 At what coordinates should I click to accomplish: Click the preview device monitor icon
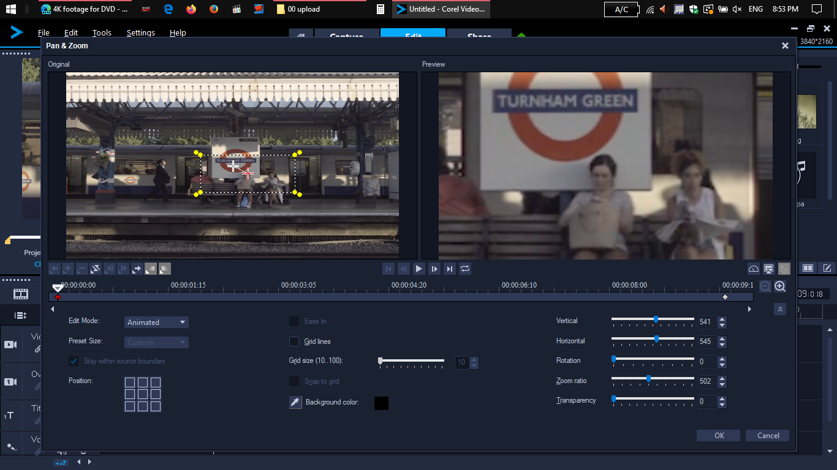(769, 269)
